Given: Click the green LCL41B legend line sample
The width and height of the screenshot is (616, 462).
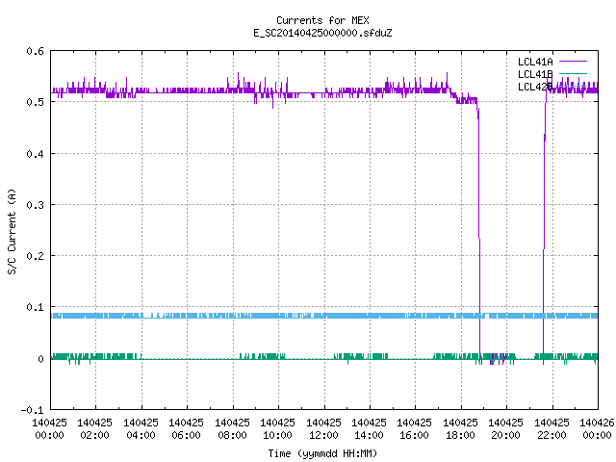Looking at the screenshot, I should [x=573, y=73].
